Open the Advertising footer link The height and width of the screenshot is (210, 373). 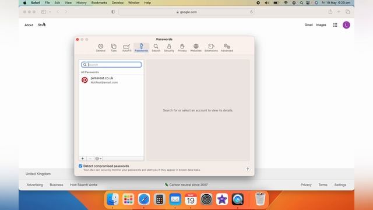35,185
